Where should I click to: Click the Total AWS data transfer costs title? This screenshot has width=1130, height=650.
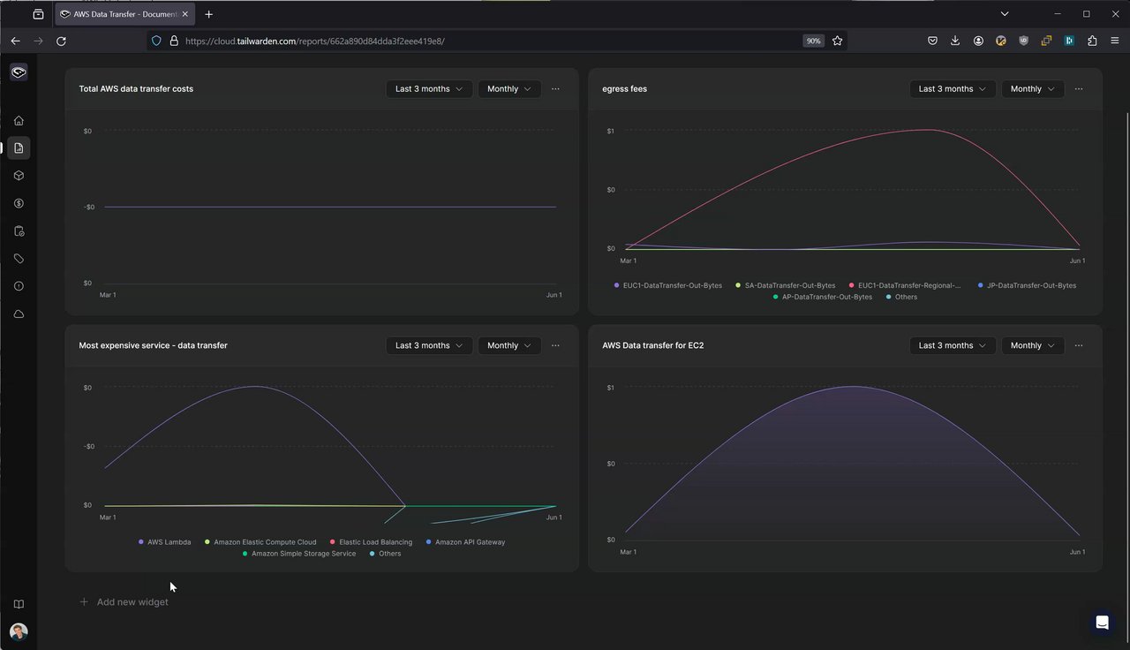136,89
